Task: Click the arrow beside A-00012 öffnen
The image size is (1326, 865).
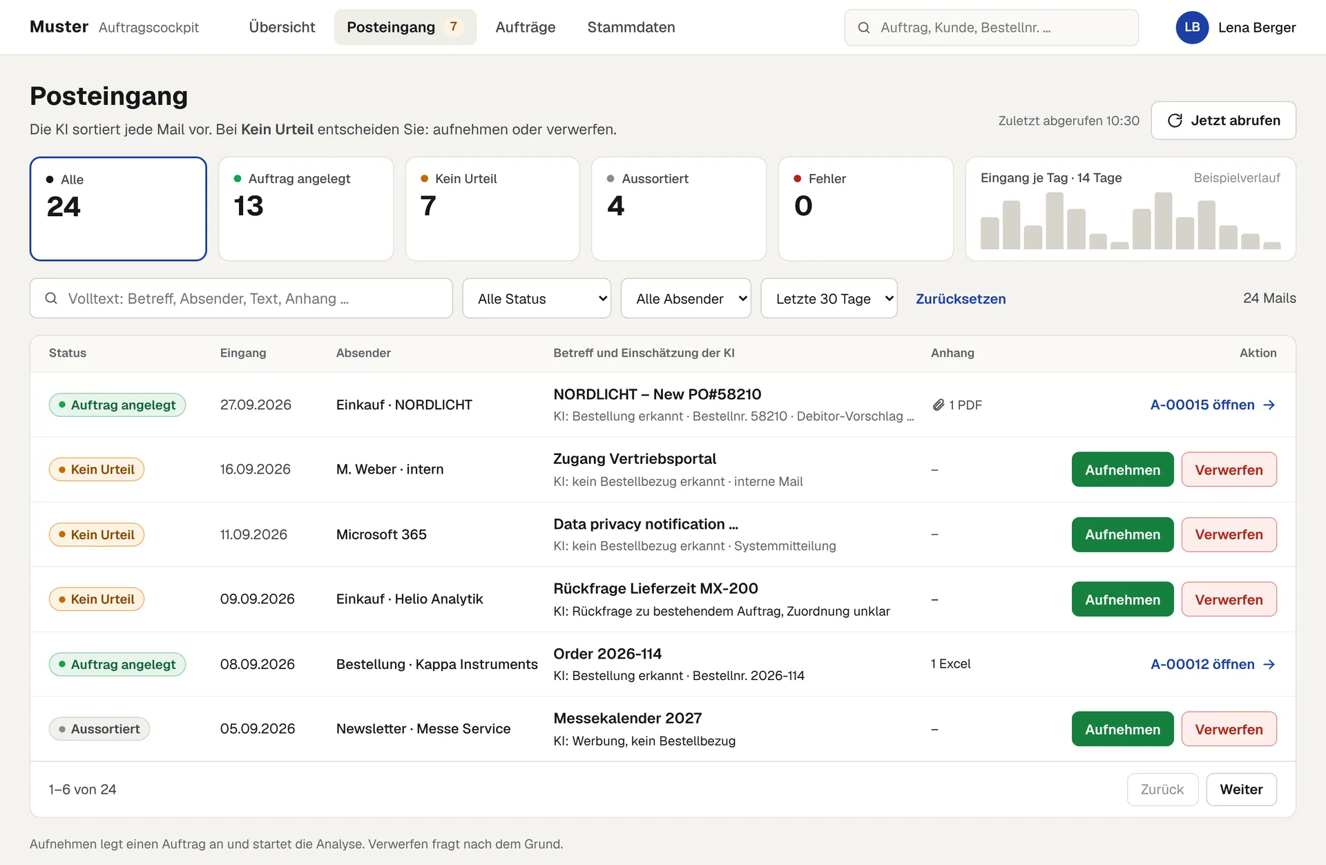Action: (1269, 664)
